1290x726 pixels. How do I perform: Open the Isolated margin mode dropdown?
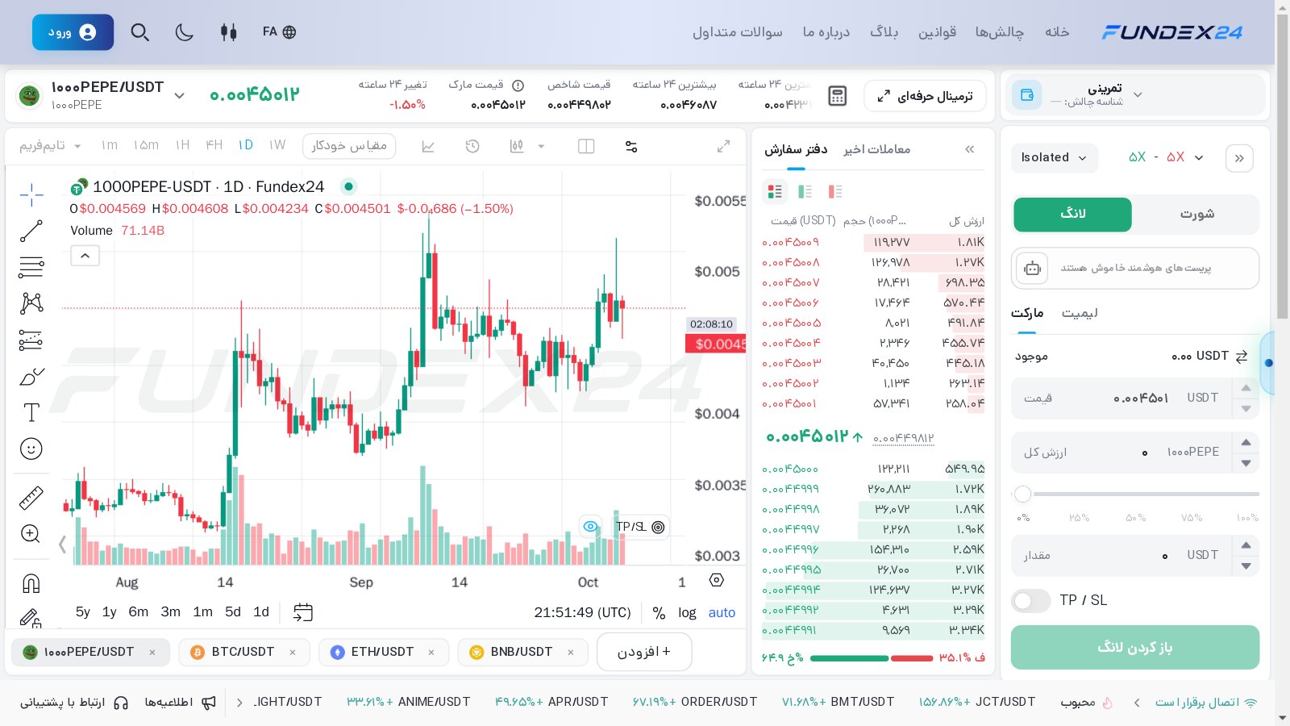click(x=1054, y=157)
